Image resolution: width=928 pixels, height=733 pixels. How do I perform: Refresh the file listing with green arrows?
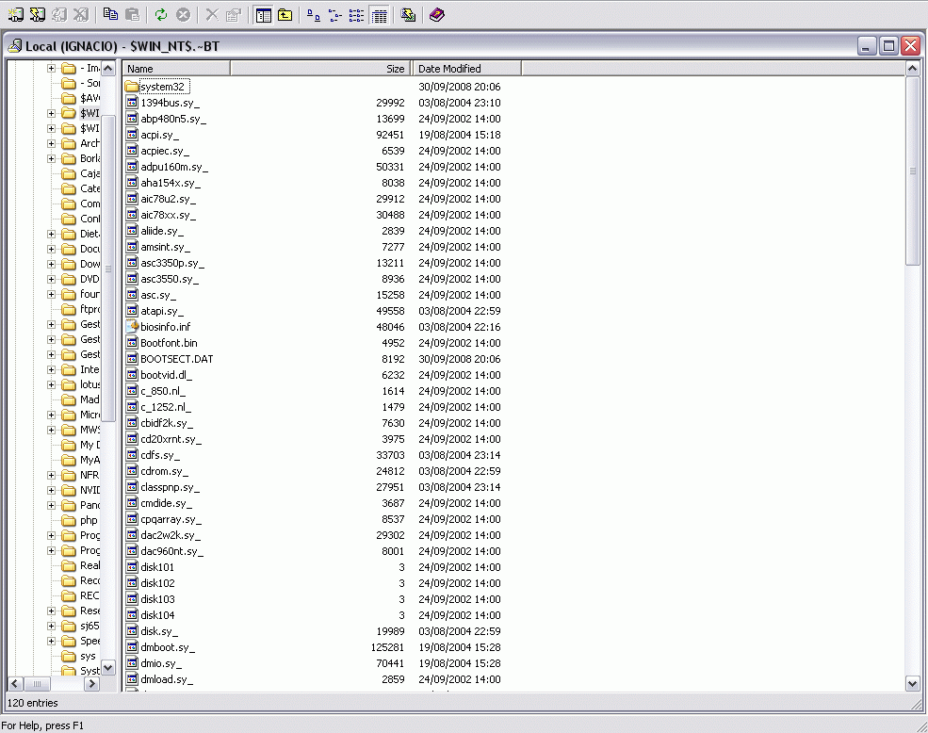click(161, 15)
